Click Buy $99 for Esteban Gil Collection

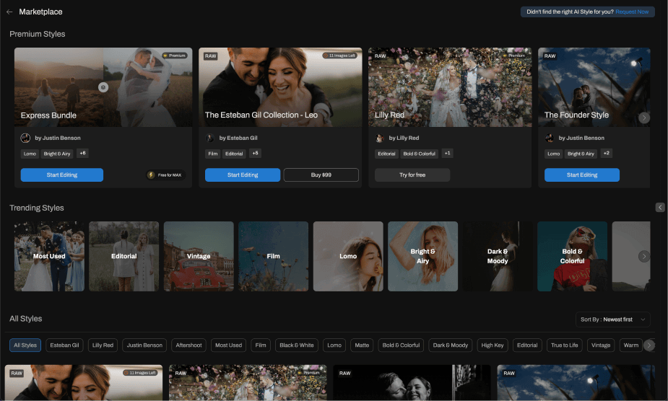tap(321, 175)
